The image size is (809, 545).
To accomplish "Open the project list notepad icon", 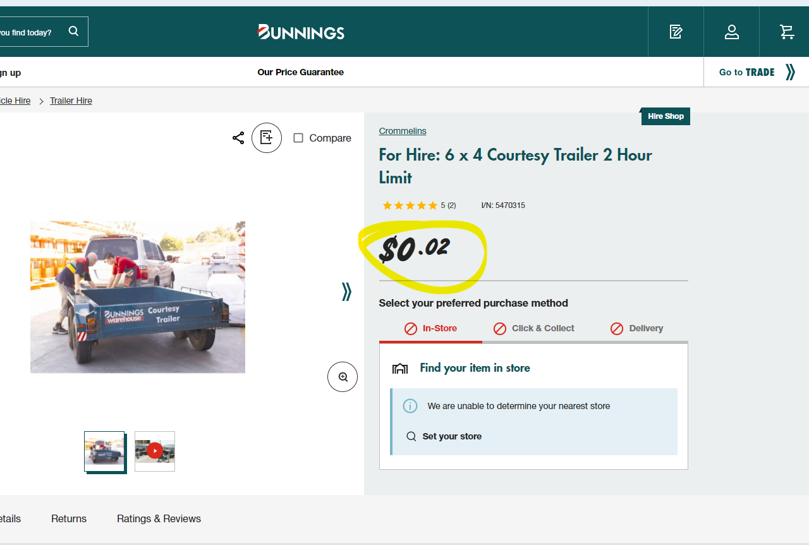I will click(676, 32).
